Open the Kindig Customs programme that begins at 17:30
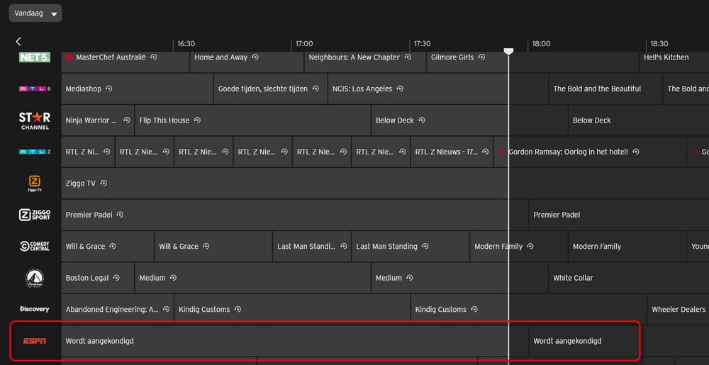Viewport: 709px width, 365px height. 529,310
